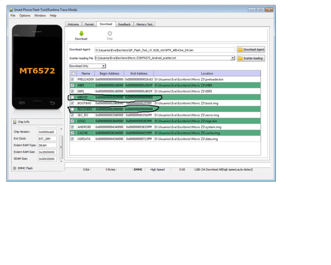
Task: Click the download progress bar
Action: pyautogui.click(x=168, y=165)
